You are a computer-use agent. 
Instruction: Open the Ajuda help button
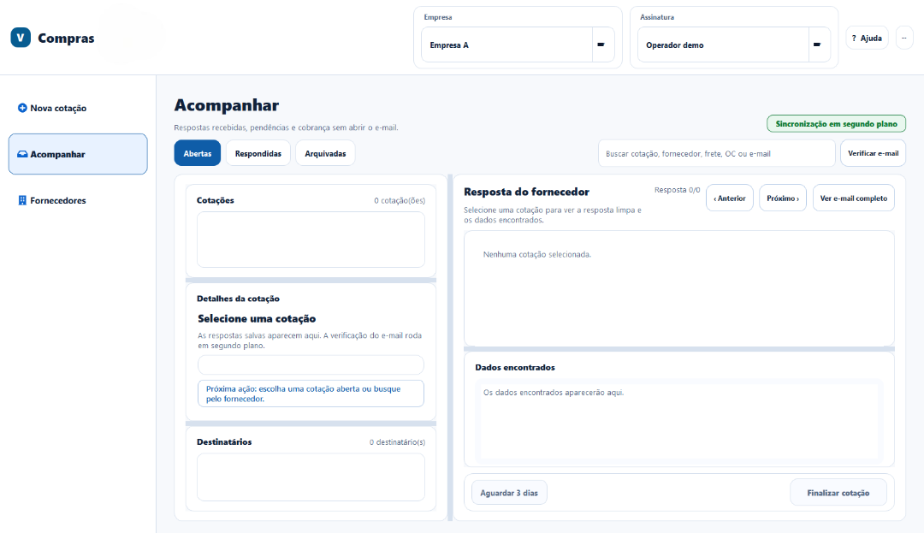[x=867, y=38]
